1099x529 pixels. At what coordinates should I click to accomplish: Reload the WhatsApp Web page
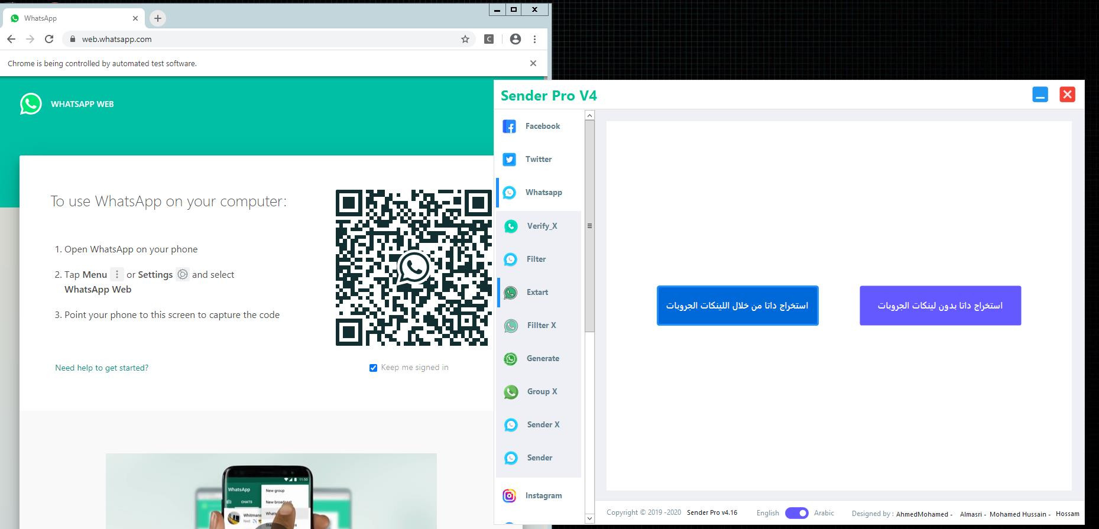tap(50, 39)
